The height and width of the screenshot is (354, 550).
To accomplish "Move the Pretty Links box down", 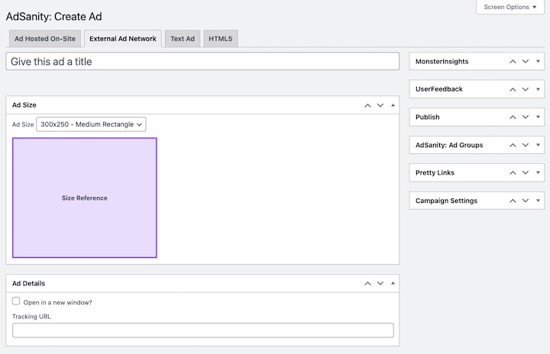I will tap(526, 172).
